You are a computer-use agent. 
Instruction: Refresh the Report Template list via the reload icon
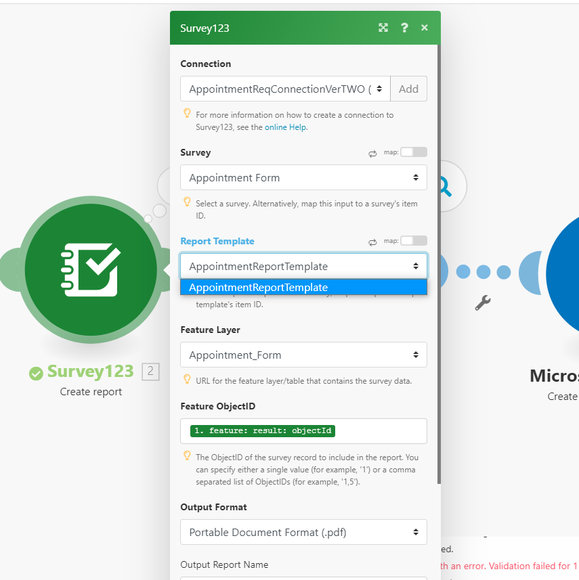coord(372,242)
